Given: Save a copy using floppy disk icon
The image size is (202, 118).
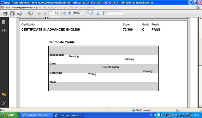Looking at the screenshot, I should tap(12, 13).
